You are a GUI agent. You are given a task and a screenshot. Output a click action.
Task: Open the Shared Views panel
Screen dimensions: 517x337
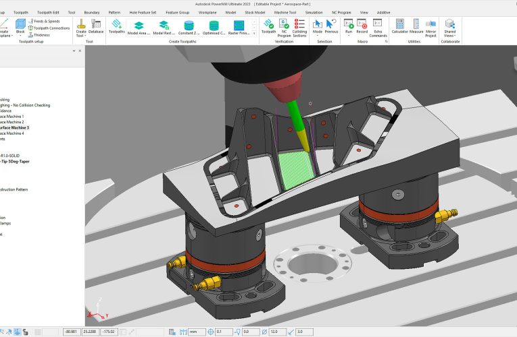449,28
